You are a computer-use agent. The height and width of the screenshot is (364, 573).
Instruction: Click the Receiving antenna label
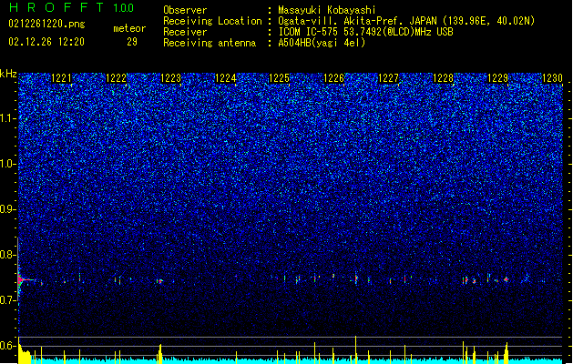pyautogui.click(x=210, y=43)
